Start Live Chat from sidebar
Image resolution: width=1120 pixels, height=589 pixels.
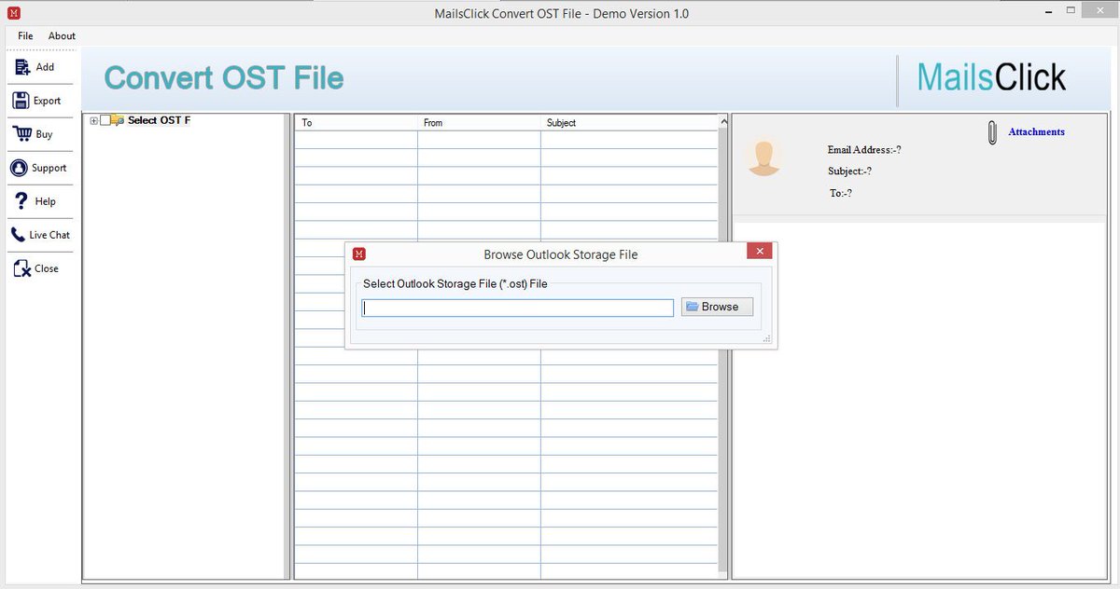coord(40,235)
